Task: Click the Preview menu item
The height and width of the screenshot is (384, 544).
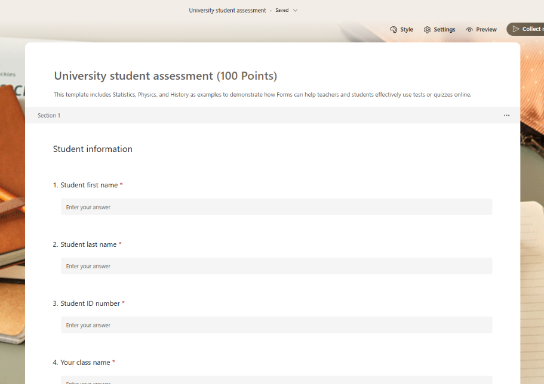Action: coord(481,29)
